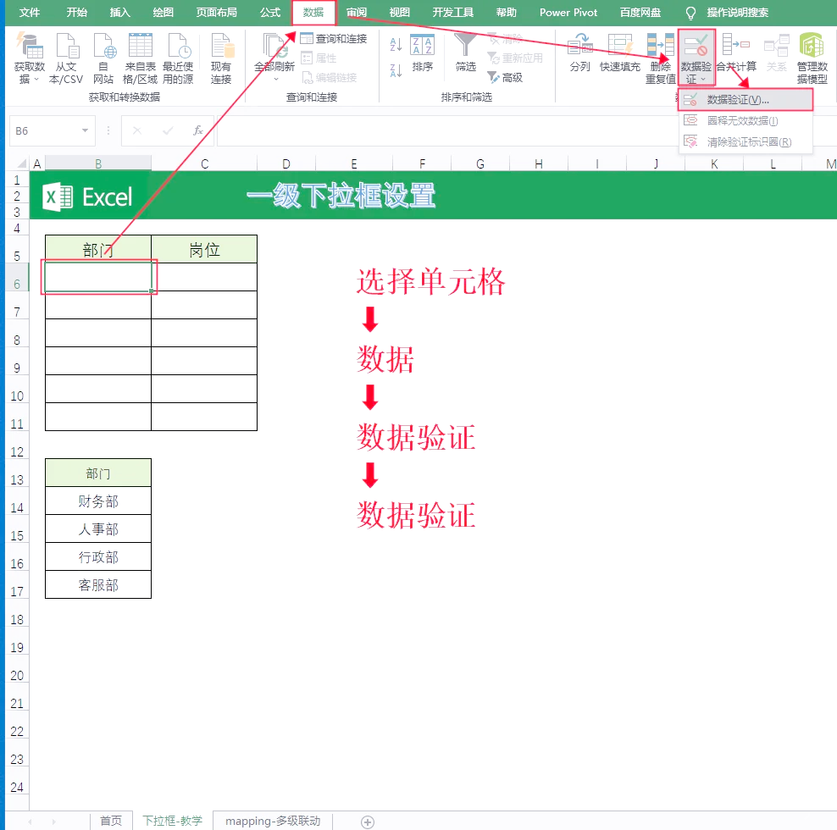Click the 现有连接 (Existing Connections) icon

221,46
